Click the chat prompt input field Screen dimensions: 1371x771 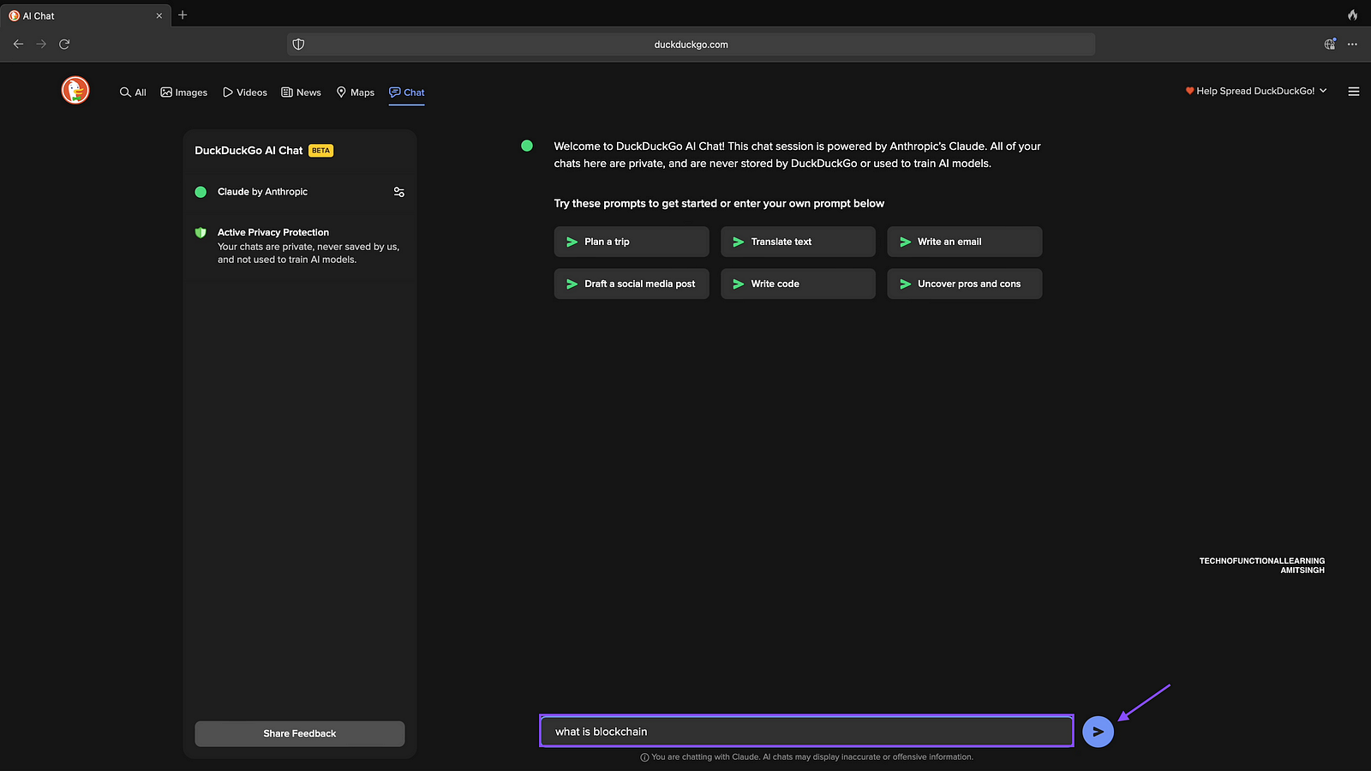coord(805,732)
